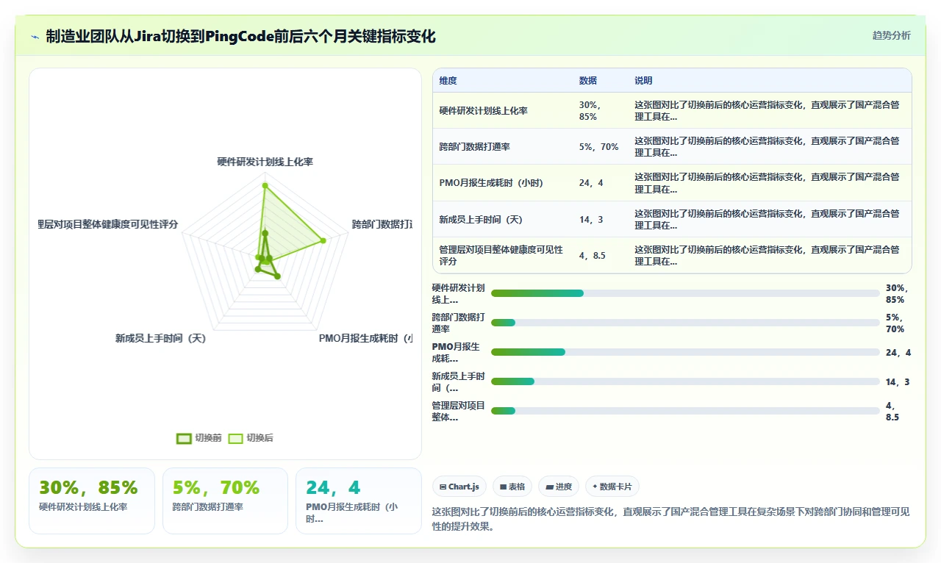Click the 硬件研发计划线上 progress bar
Screen dimensions: 941x563
[x=685, y=293]
